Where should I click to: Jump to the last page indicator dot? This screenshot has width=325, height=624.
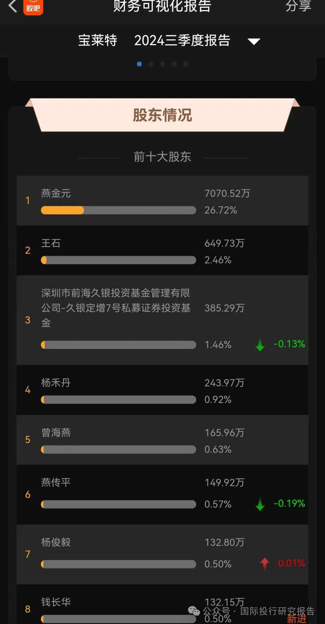click(186, 64)
